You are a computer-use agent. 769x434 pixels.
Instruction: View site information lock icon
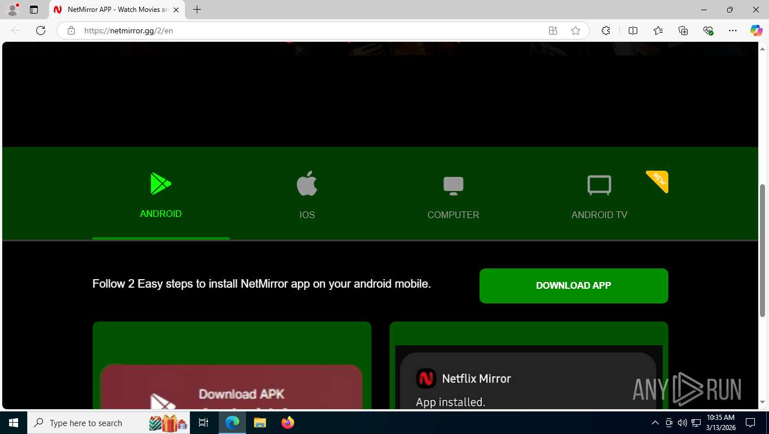tap(71, 31)
